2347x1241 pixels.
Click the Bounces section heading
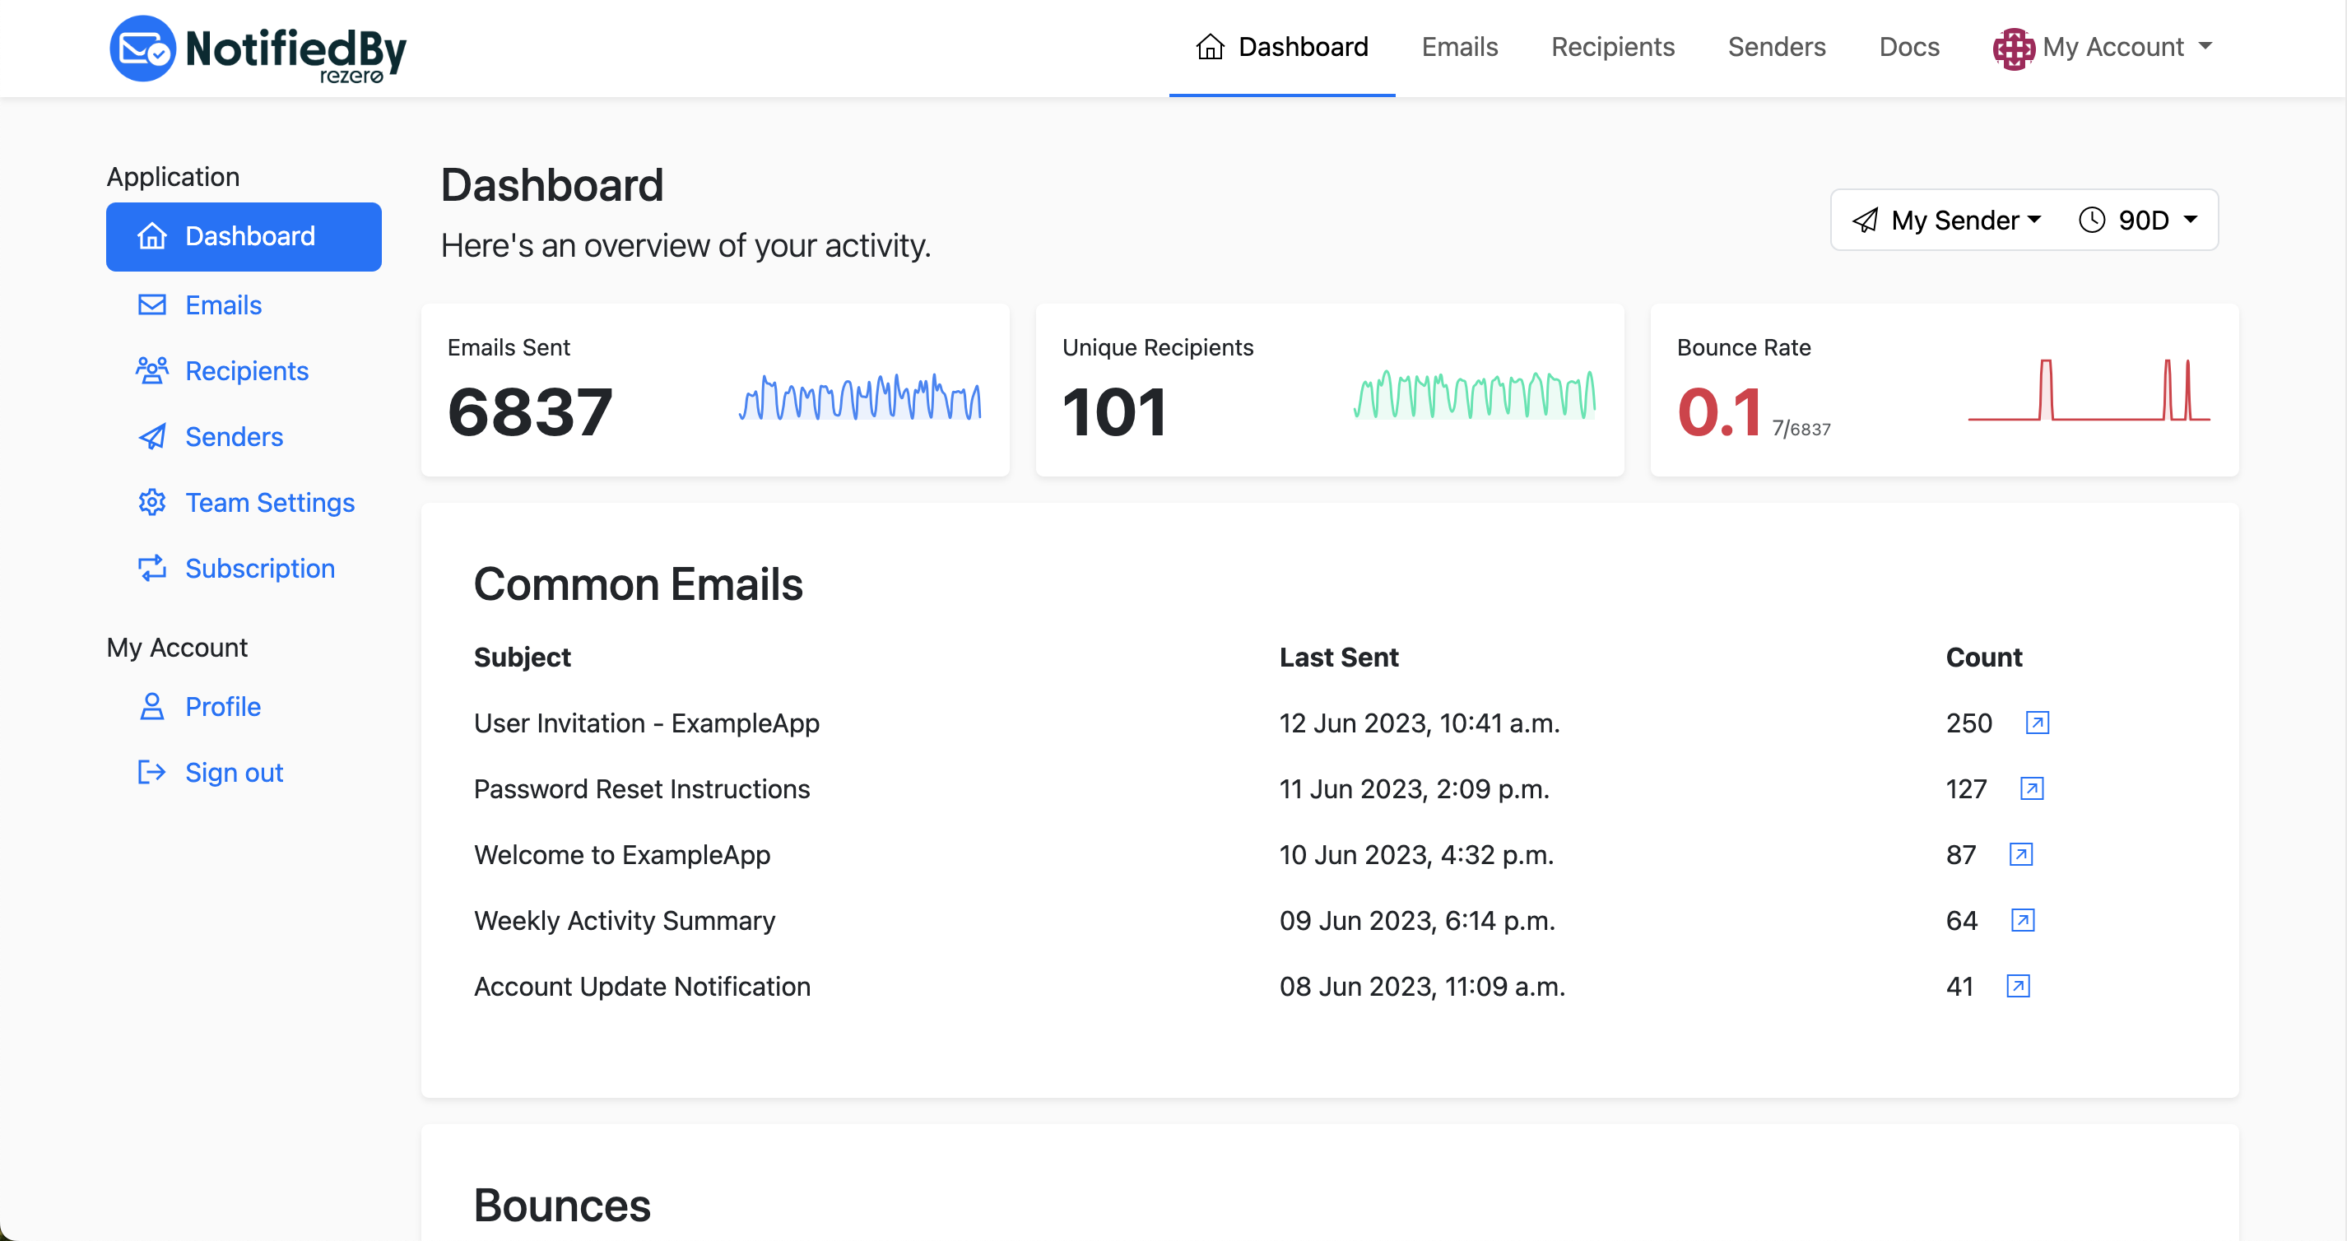point(562,1205)
